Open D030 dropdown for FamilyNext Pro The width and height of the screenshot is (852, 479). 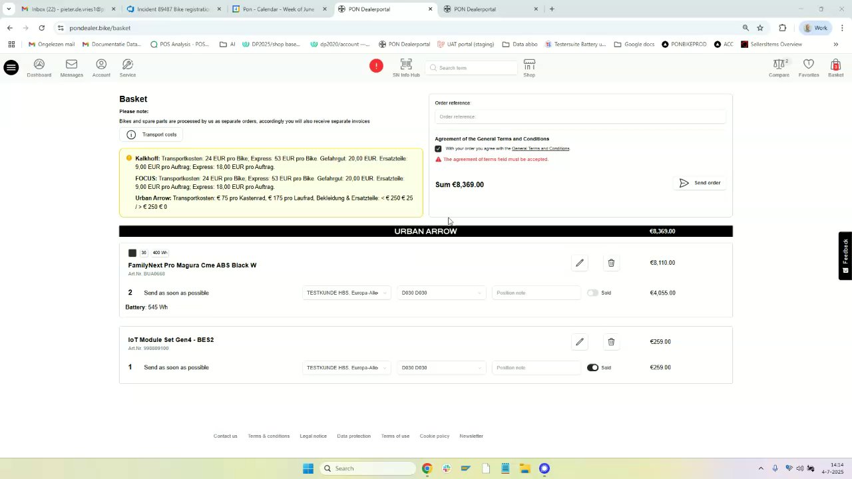441,293
